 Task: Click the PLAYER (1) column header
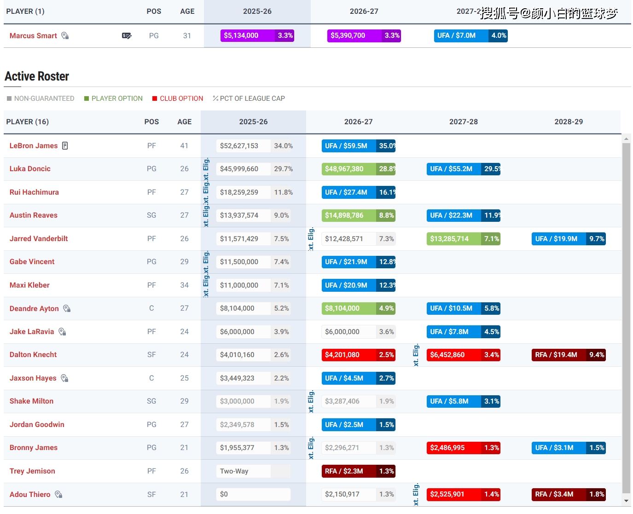pyautogui.click(x=25, y=12)
